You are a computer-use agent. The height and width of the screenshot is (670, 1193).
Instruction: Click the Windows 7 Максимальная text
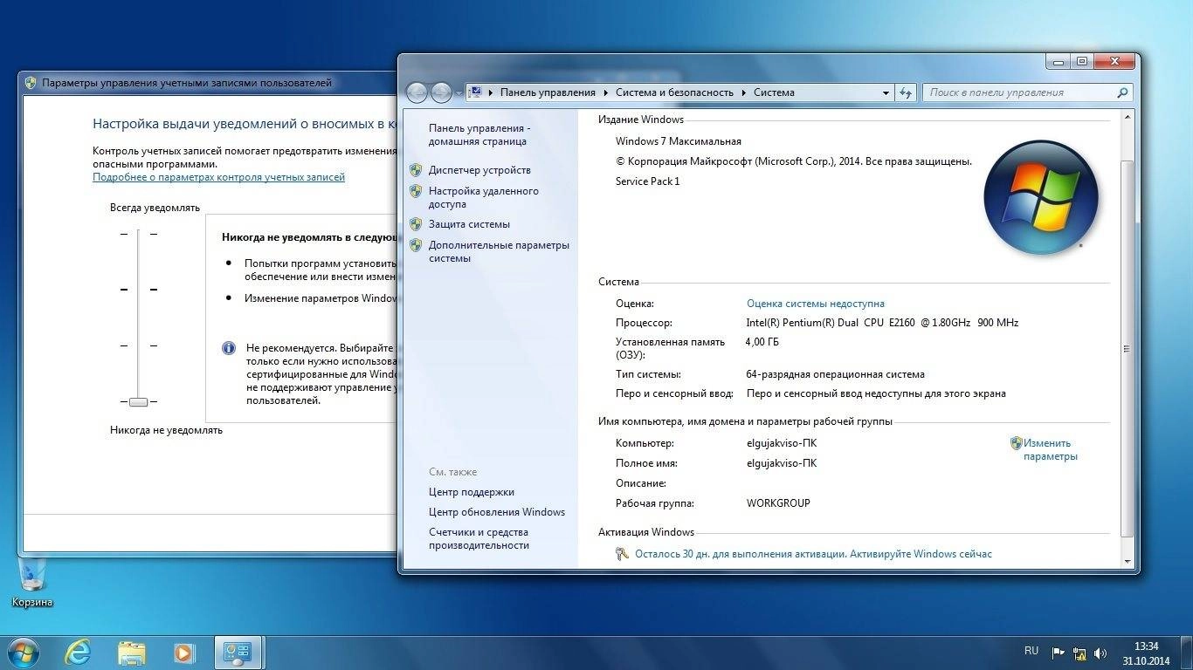tap(679, 141)
